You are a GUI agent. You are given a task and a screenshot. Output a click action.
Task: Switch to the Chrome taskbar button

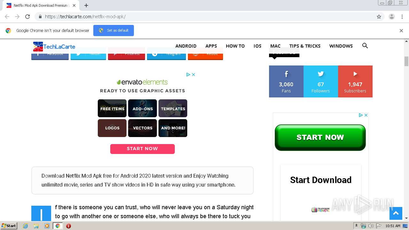click(x=58, y=226)
